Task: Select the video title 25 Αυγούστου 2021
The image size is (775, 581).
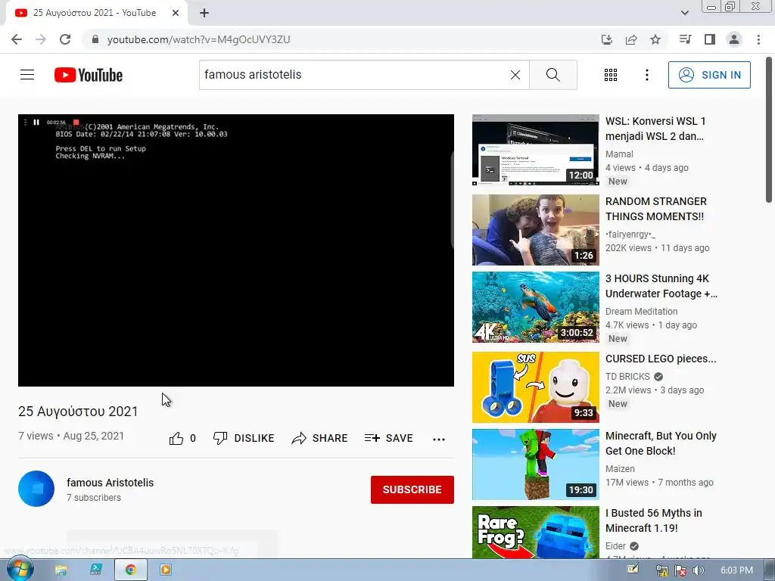Action: click(x=78, y=412)
